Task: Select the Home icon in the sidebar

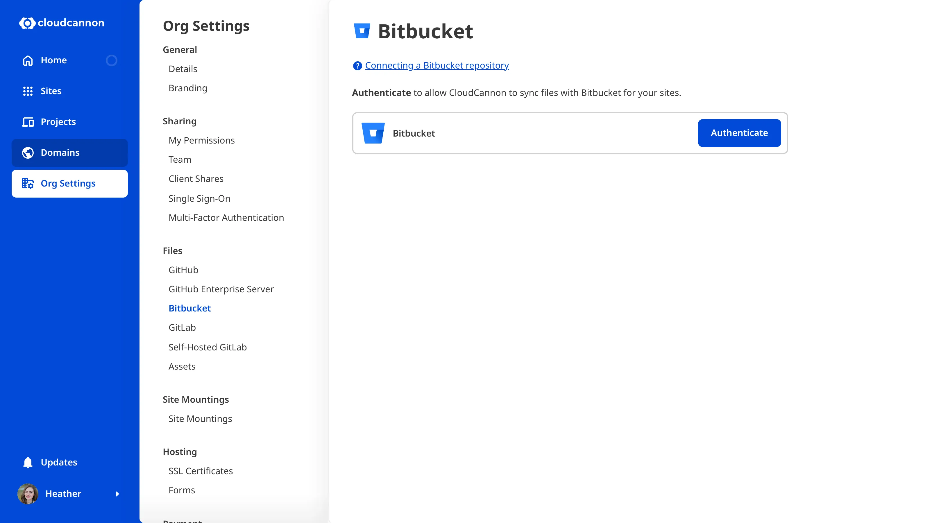Action: 28,60
